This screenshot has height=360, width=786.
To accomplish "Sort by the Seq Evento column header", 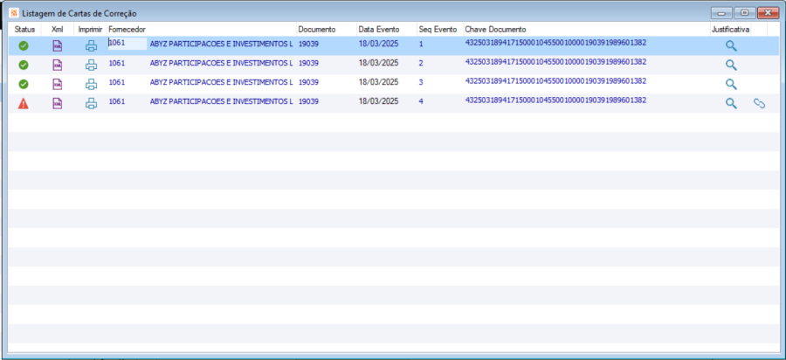I will pos(438,30).
